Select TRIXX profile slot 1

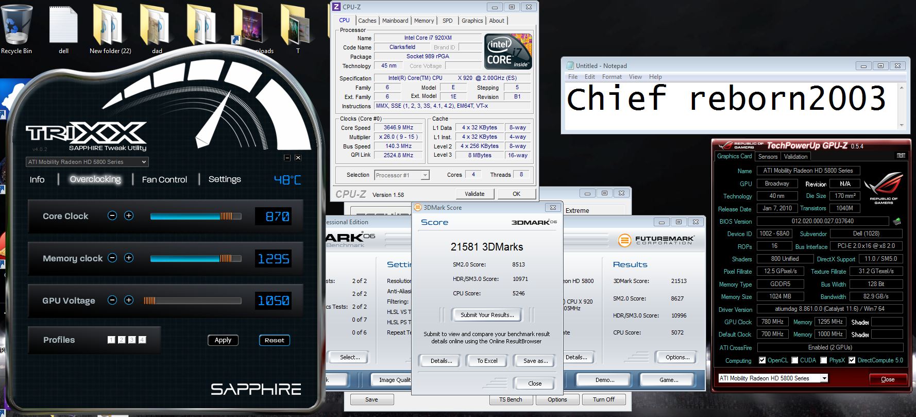point(111,340)
